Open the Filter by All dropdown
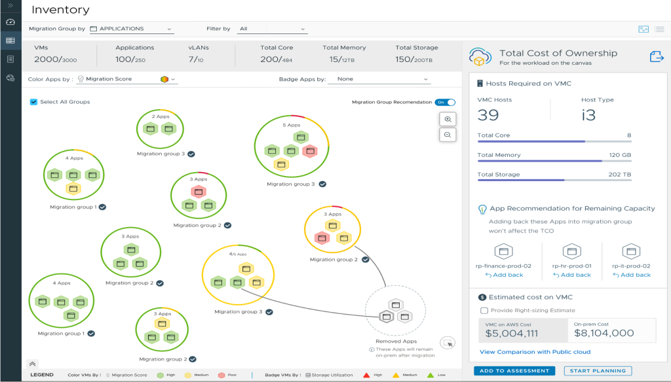671x382 pixels. (272, 29)
